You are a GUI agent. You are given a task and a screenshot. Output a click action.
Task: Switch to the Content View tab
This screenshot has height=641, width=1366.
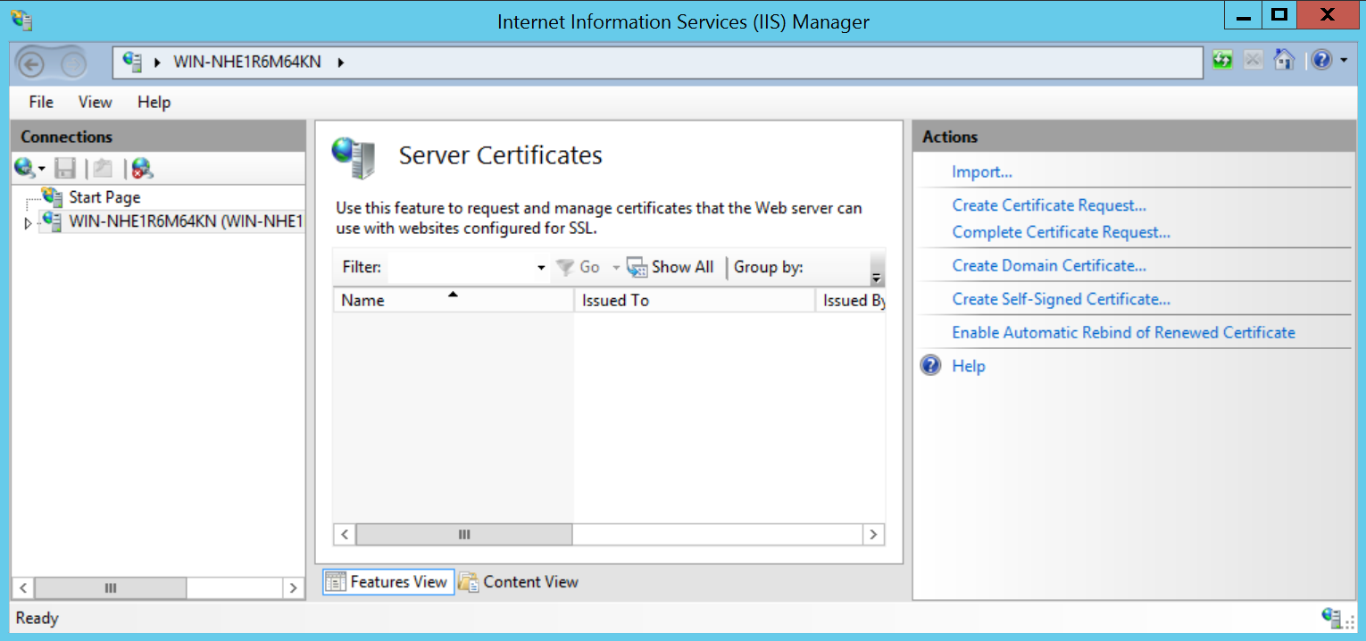click(x=519, y=582)
